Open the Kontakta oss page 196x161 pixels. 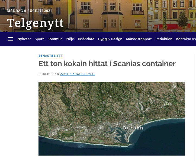pyautogui.click(x=186, y=39)
